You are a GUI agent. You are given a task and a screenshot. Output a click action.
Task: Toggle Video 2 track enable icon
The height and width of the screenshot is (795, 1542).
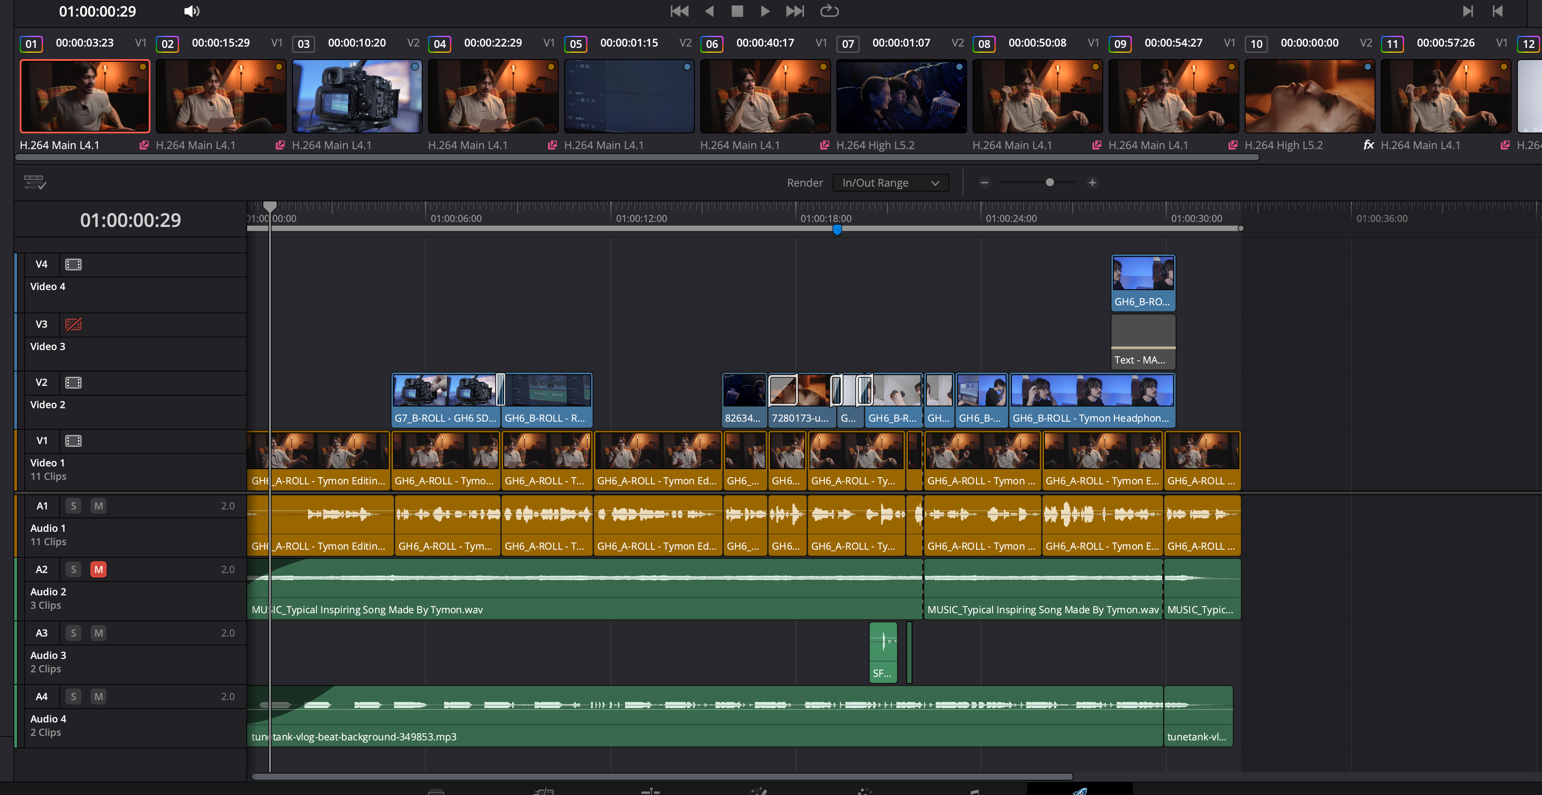(x=73, y=383)
